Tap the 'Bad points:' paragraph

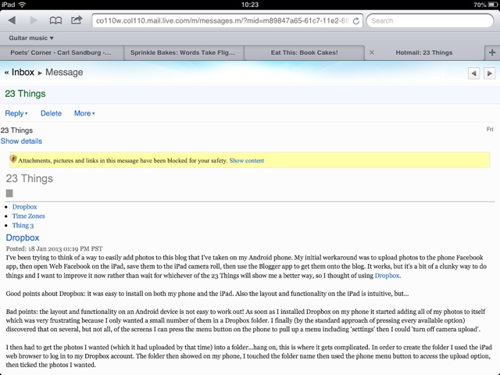tap(245, 320)
